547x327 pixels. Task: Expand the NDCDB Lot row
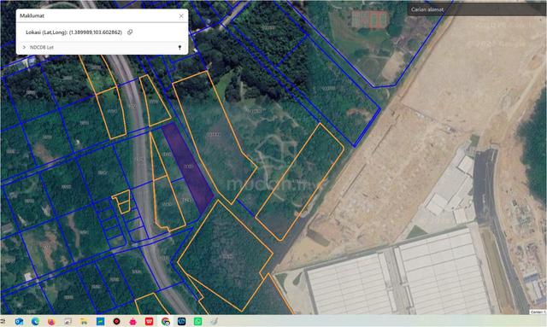tap(24, 47)
